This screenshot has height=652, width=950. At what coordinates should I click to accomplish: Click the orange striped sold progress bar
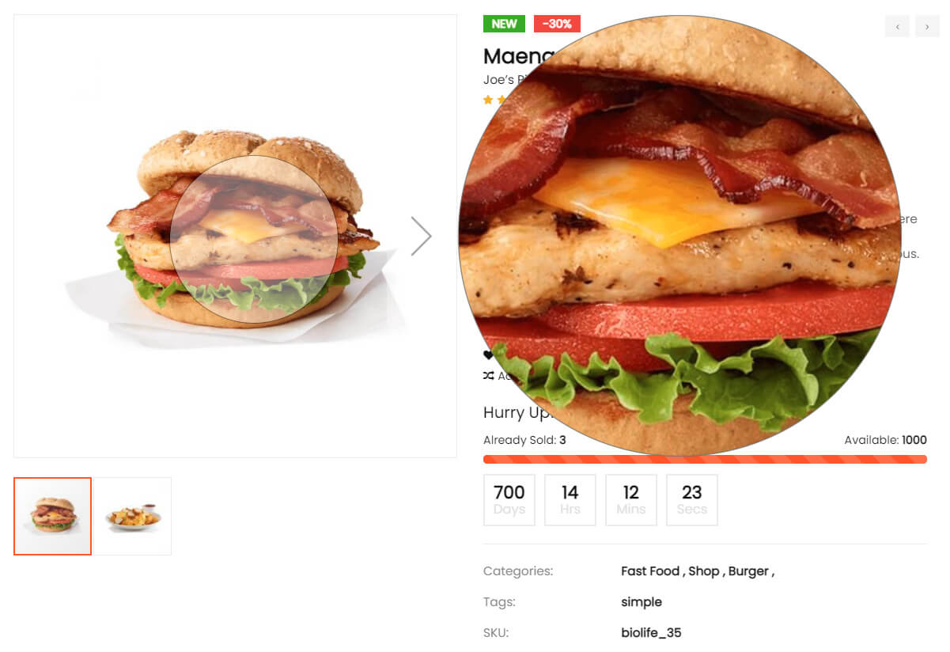705,459
